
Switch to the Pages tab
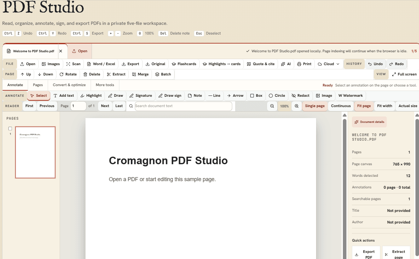[x=38, y=85]
